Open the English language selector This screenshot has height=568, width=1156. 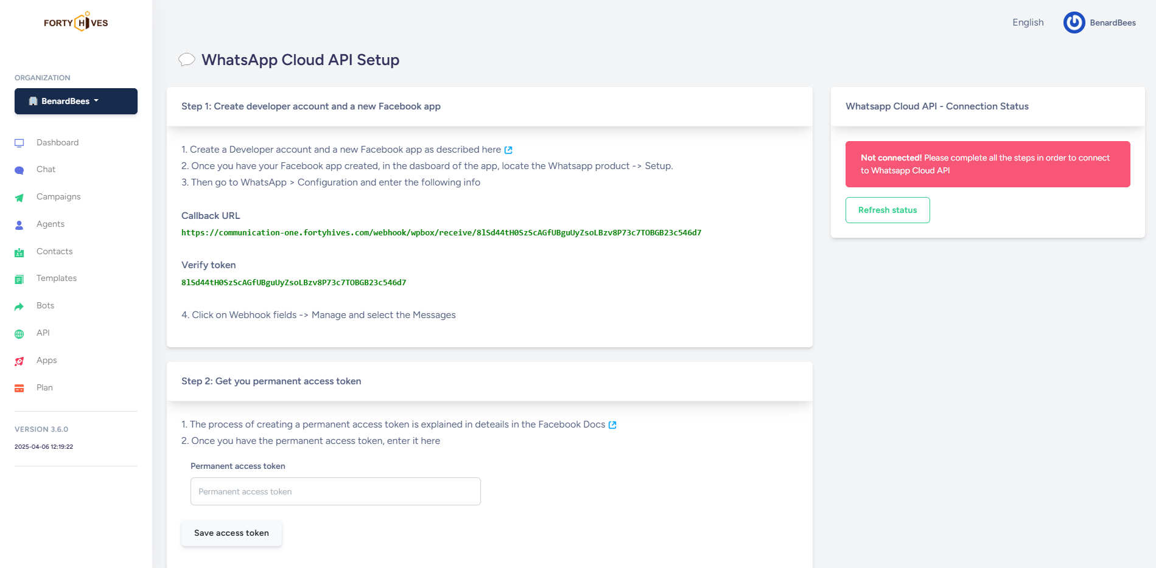tap(1028, 23)
